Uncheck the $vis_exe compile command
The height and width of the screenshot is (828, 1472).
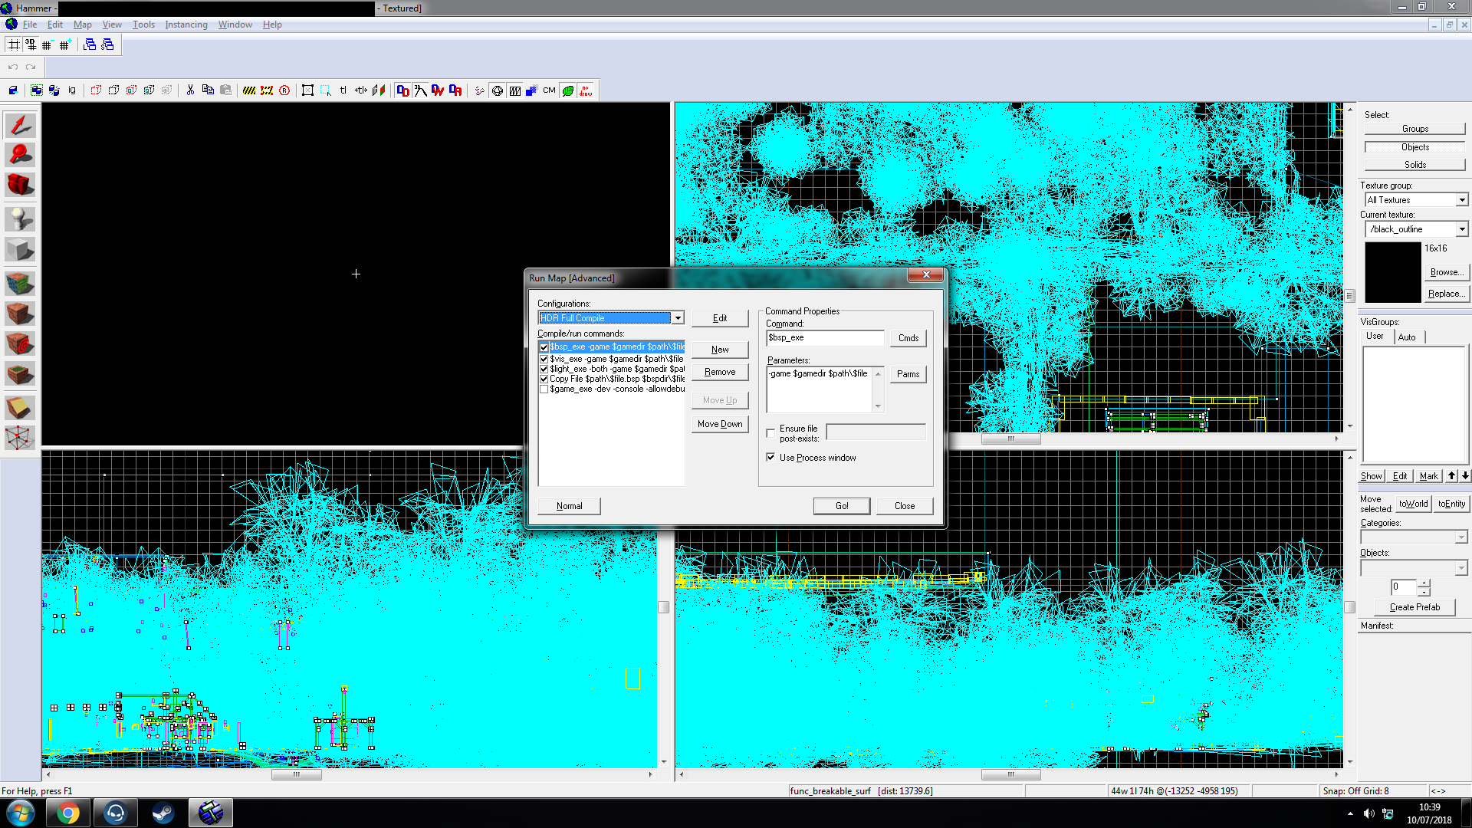[544, 359]
